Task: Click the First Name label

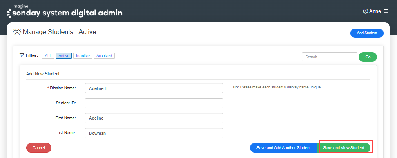Action: (x=66, y=118)
